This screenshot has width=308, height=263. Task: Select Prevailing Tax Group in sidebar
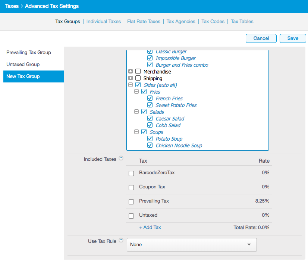point(29,53)
